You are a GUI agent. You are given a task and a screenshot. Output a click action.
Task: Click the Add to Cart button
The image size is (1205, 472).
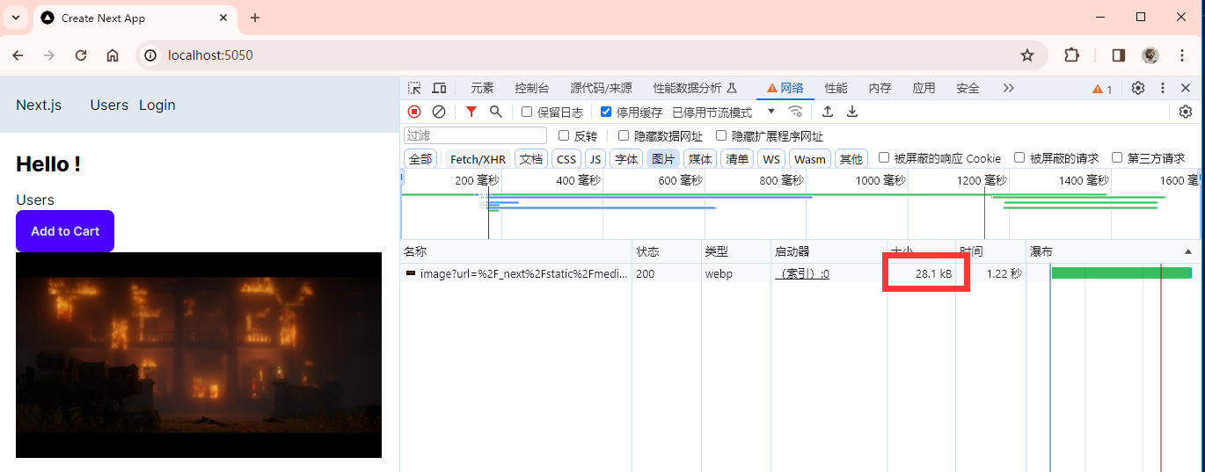tap(65, 231)
